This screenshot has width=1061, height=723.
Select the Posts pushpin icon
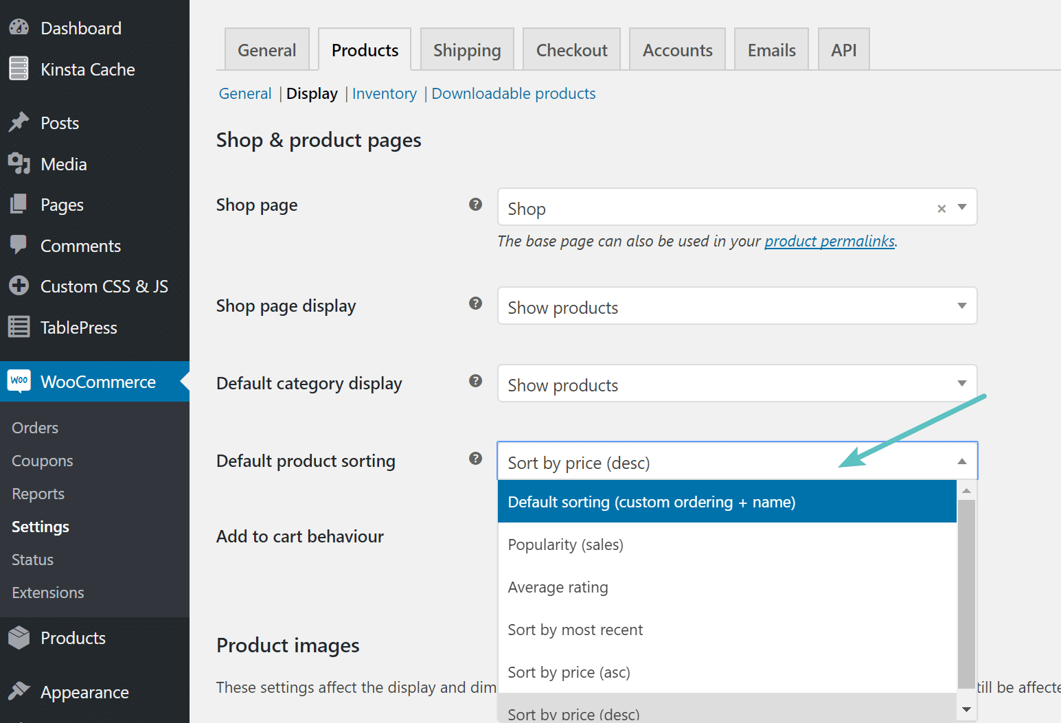[19, 122]
